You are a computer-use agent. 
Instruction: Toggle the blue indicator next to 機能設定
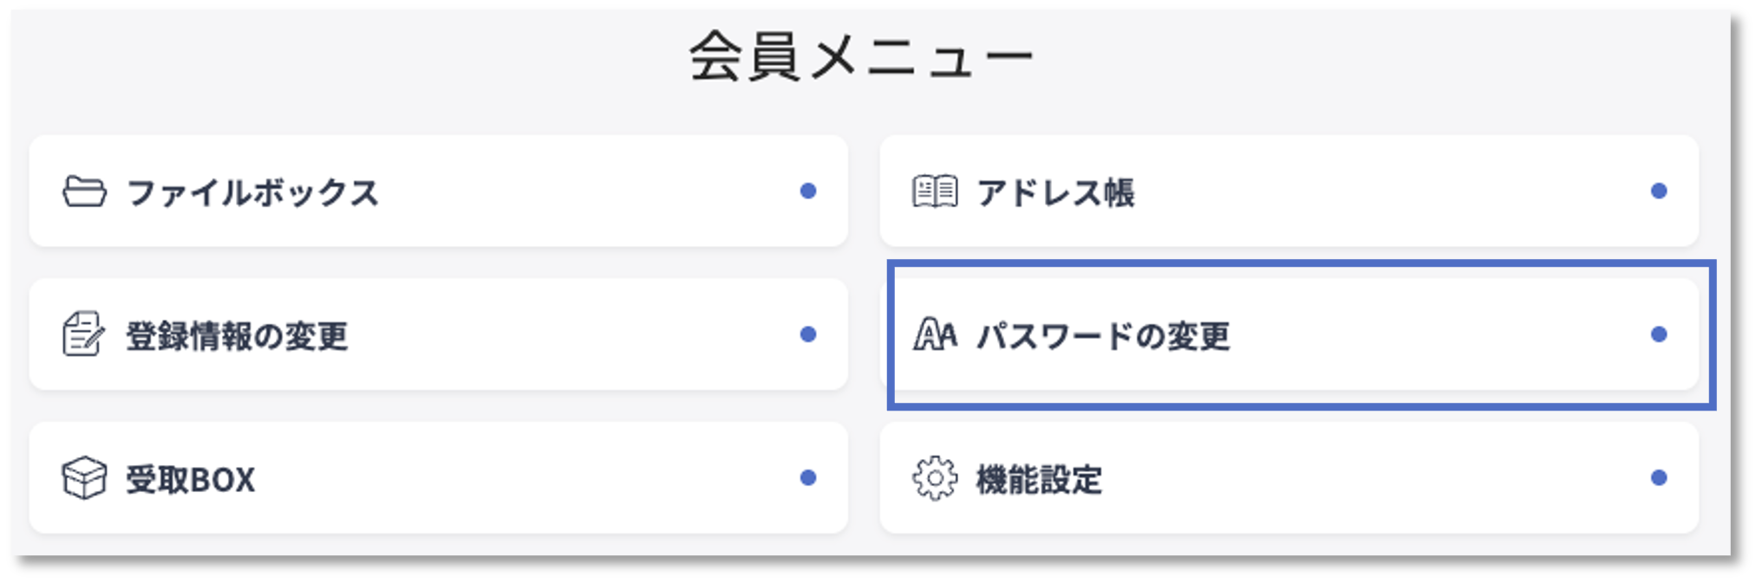[x=1660, y=477]
